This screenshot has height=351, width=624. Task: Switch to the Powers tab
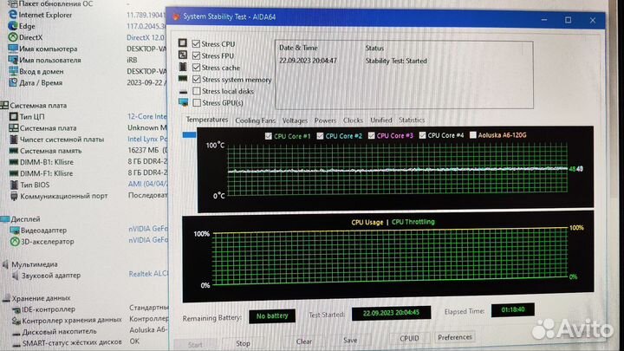click(x=325, y=120)
